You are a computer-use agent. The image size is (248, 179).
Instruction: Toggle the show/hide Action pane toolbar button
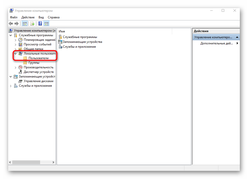[x=46, y=24]
